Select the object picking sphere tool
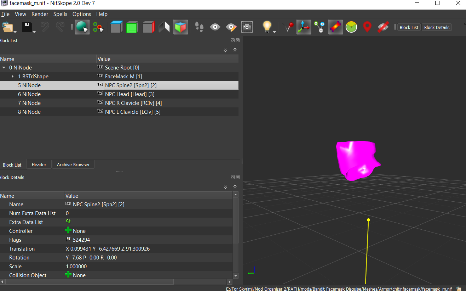Screen dimensions: 466x291 point(82,27)
